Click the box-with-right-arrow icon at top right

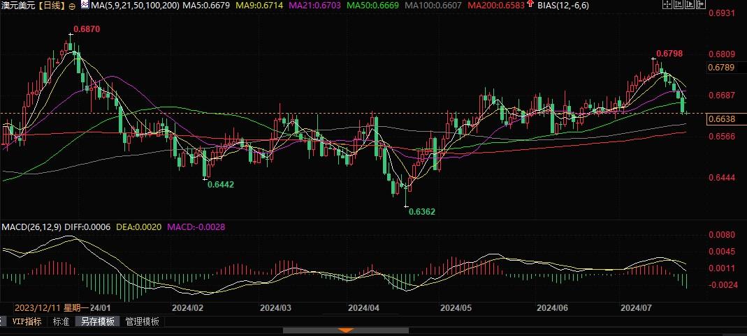tap(701, 3)
